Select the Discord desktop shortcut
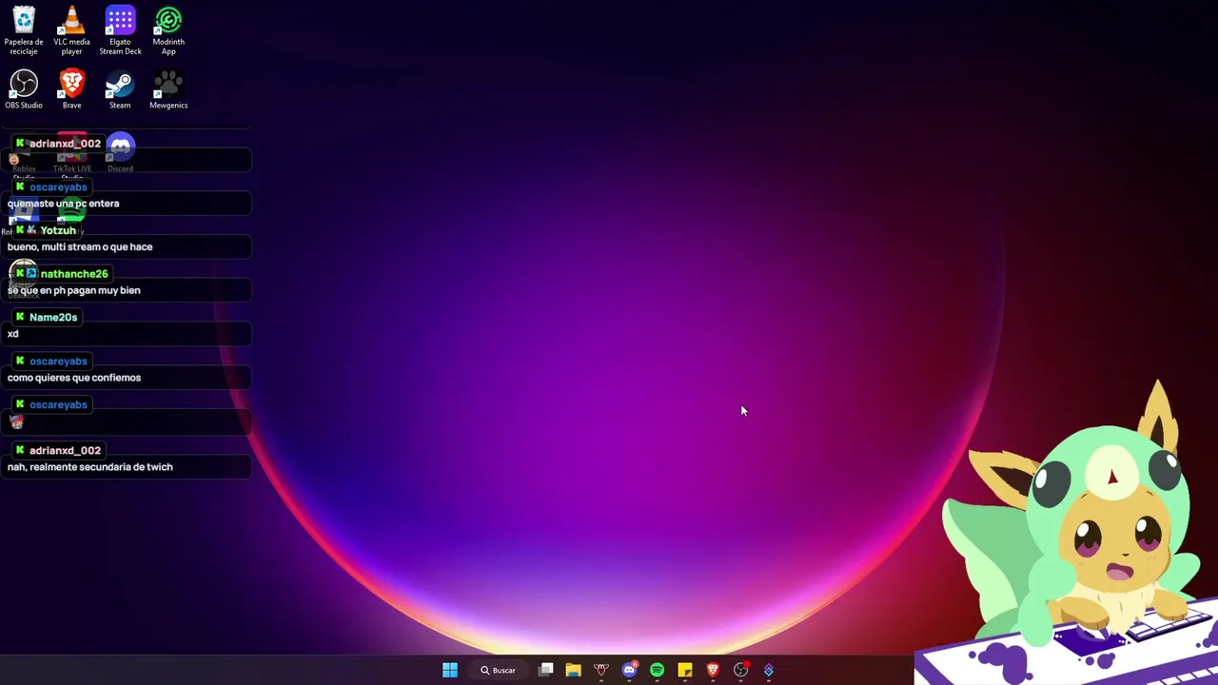The width and height of the screenshot is (1218, 685). coord(120,152)
